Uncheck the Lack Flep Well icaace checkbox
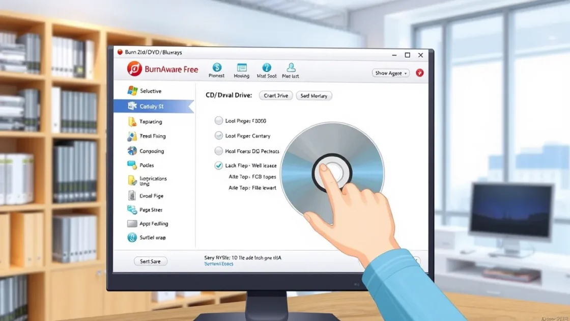The width and height of the screenshot is (570, 321). (x=219, y=166)
